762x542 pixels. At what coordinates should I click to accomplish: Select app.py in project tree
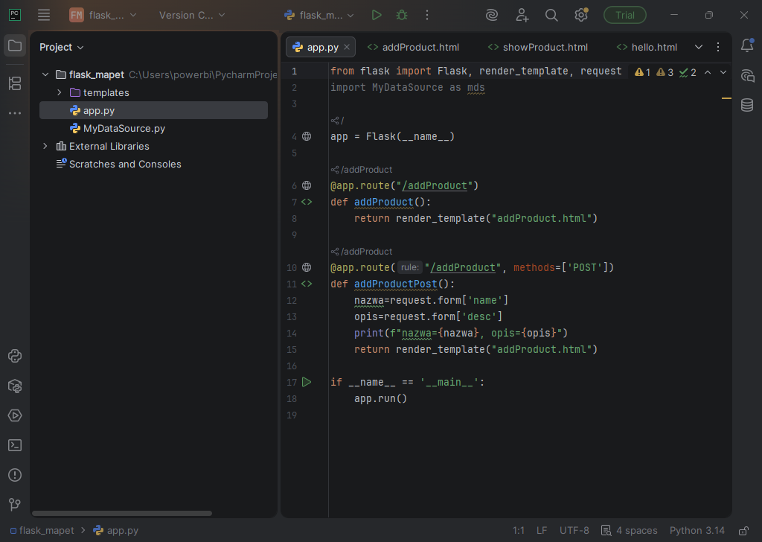point(153,110)
